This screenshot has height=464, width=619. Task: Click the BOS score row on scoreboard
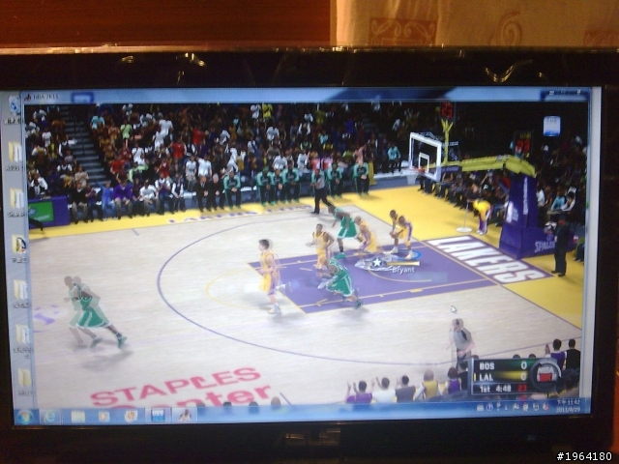[503, 365]
